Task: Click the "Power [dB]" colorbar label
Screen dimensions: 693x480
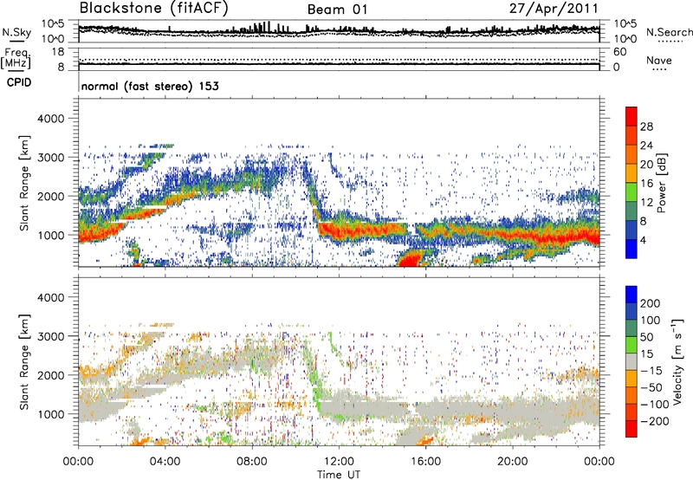Action: tap(661, 183)
